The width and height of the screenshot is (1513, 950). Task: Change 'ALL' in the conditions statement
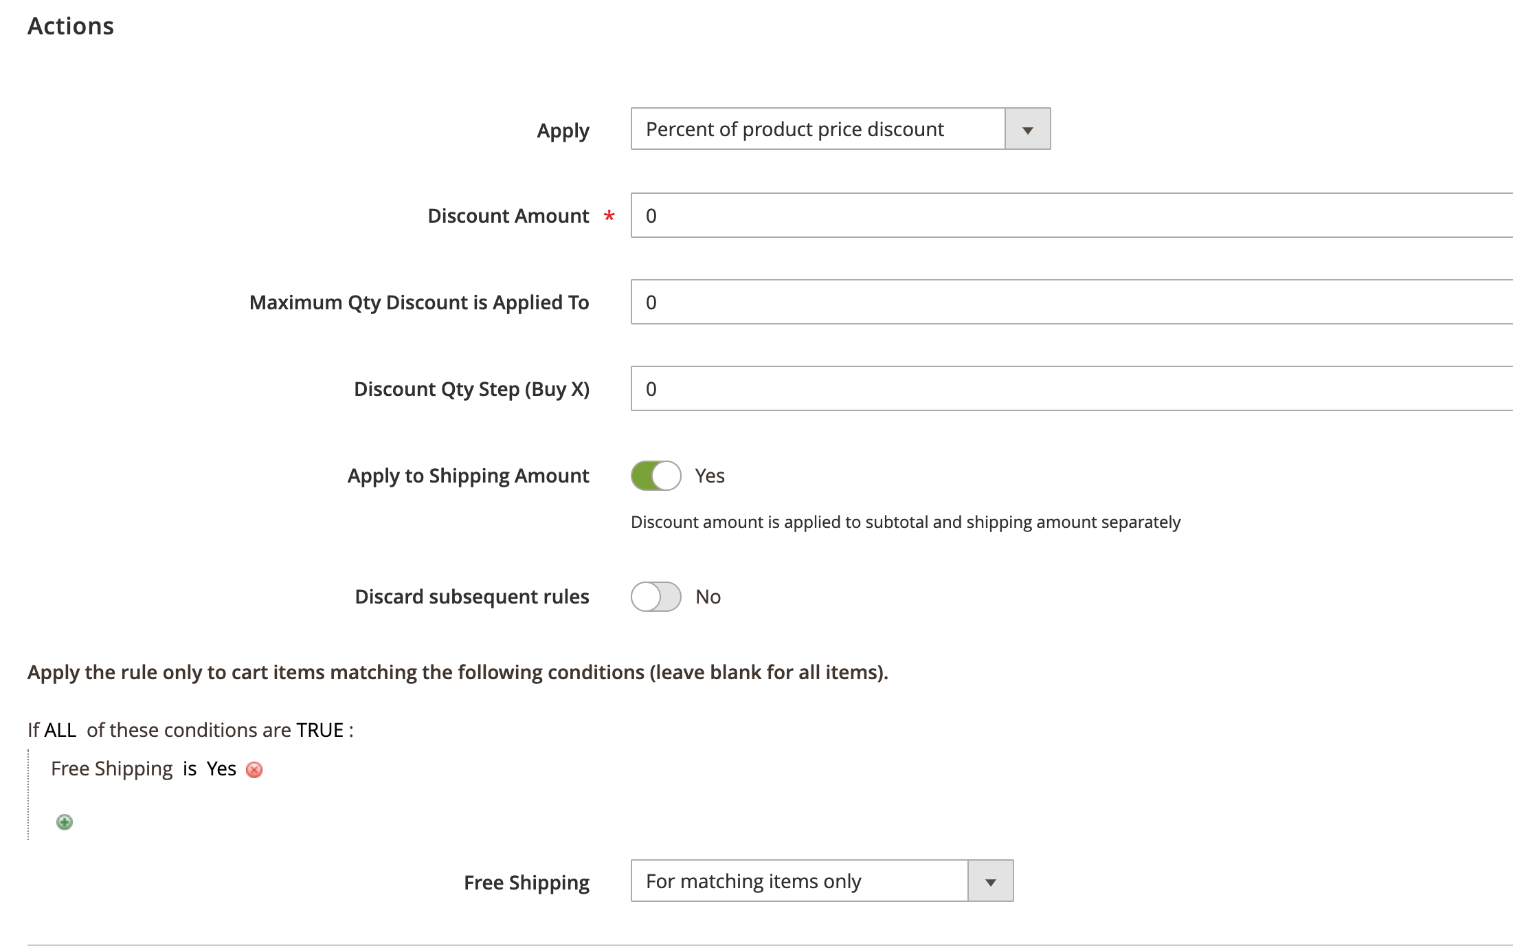[x=59, y=730]
